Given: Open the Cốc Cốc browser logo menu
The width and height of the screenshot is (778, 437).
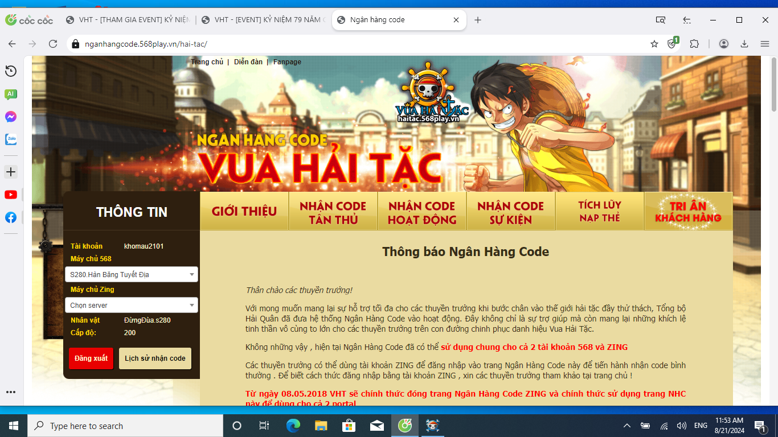Looking at the screenshot, I should 29,20.
